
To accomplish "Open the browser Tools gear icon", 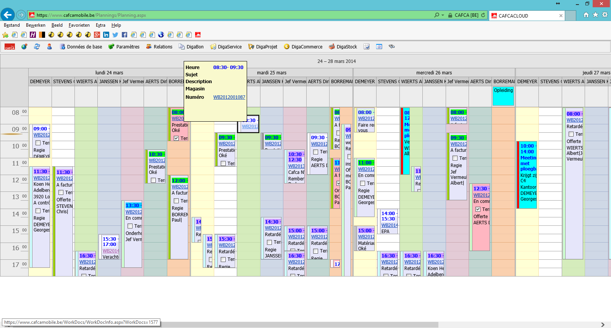I will [x=605, y=15].
